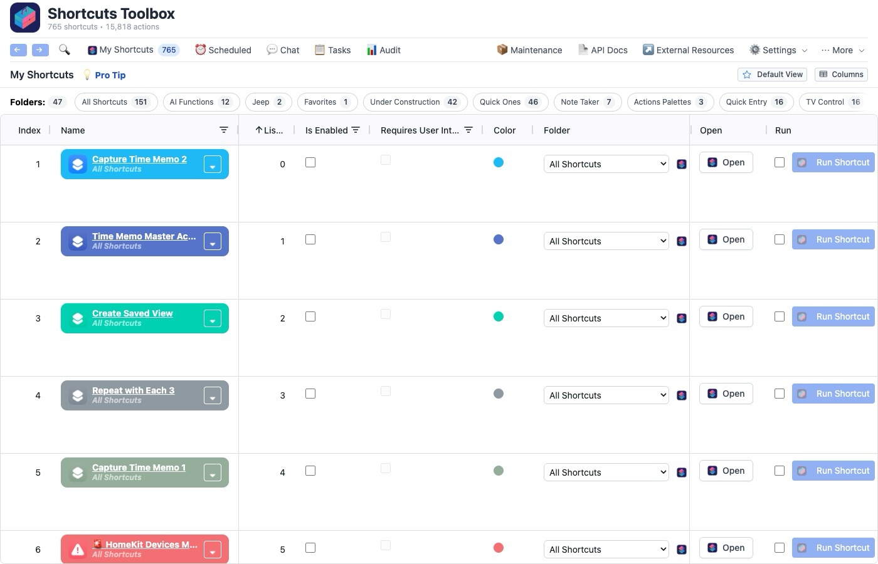This screenshot has width=878, height=564.
Task: Click the Is Enabled column filter icon
Action: tap(356, 130)
